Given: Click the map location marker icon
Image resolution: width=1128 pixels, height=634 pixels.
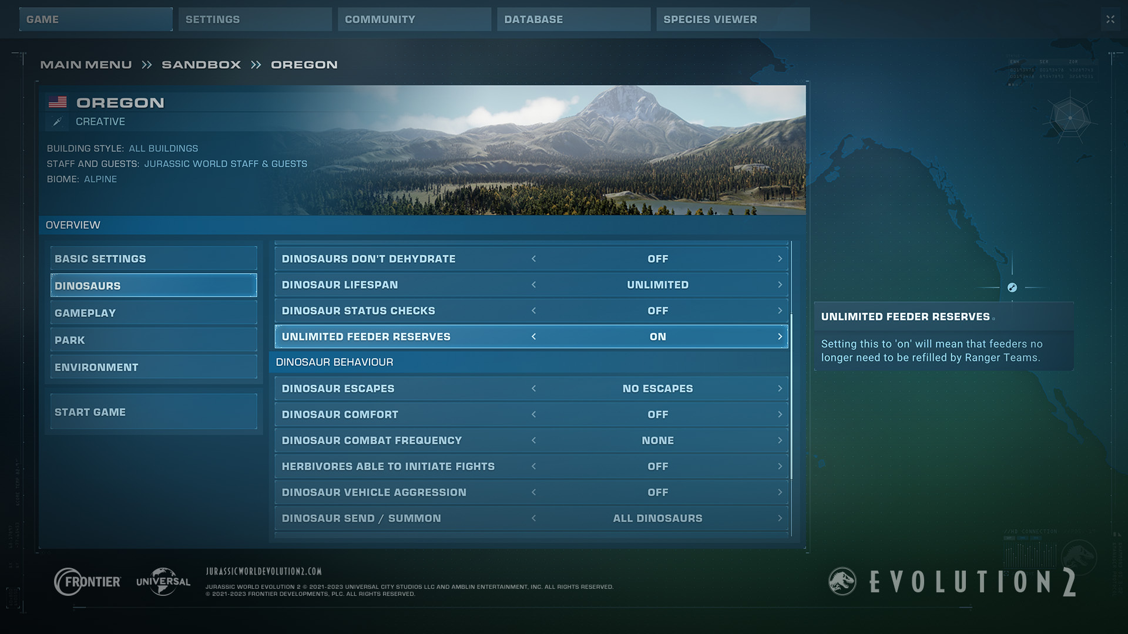Looking at the screenshot, I should click(1012, 288).
